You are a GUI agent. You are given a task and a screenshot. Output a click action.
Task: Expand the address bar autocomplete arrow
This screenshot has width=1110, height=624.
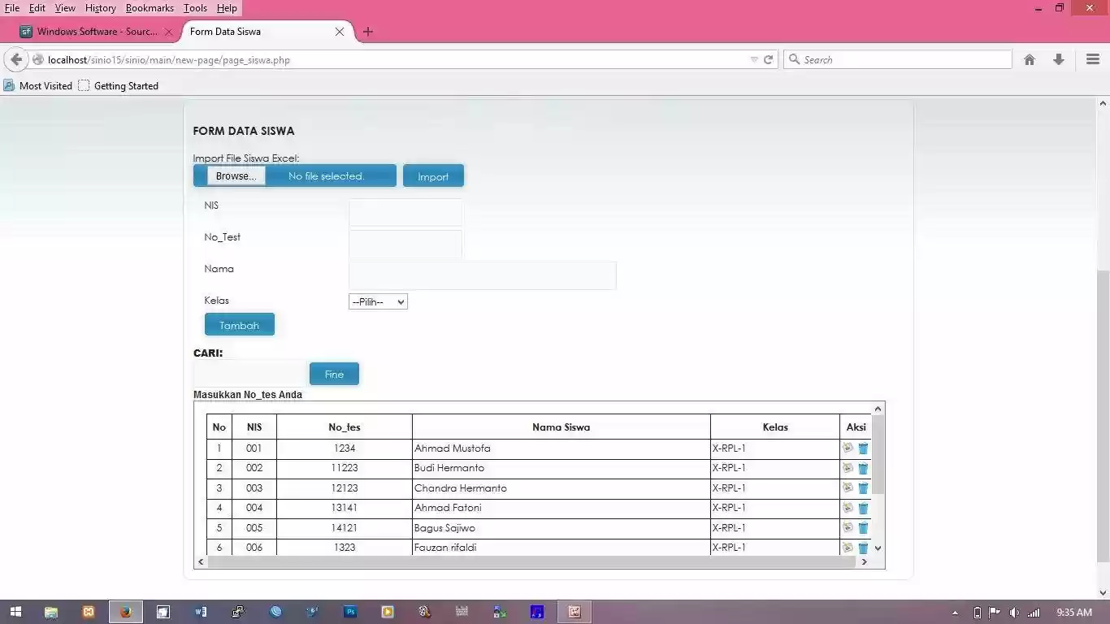click(753, 59)
